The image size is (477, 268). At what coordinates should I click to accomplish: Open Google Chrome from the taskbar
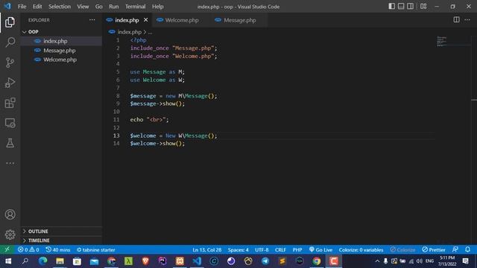tap(316, 261)
